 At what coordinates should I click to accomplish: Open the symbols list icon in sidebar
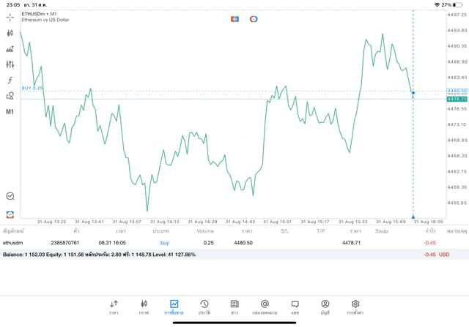[10, 49]
